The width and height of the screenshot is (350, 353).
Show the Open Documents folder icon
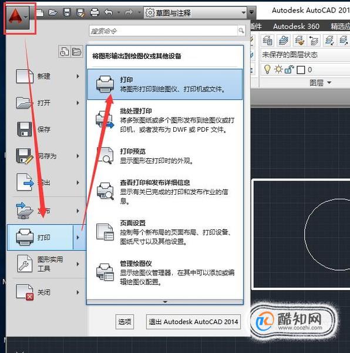tap(77, 52)
